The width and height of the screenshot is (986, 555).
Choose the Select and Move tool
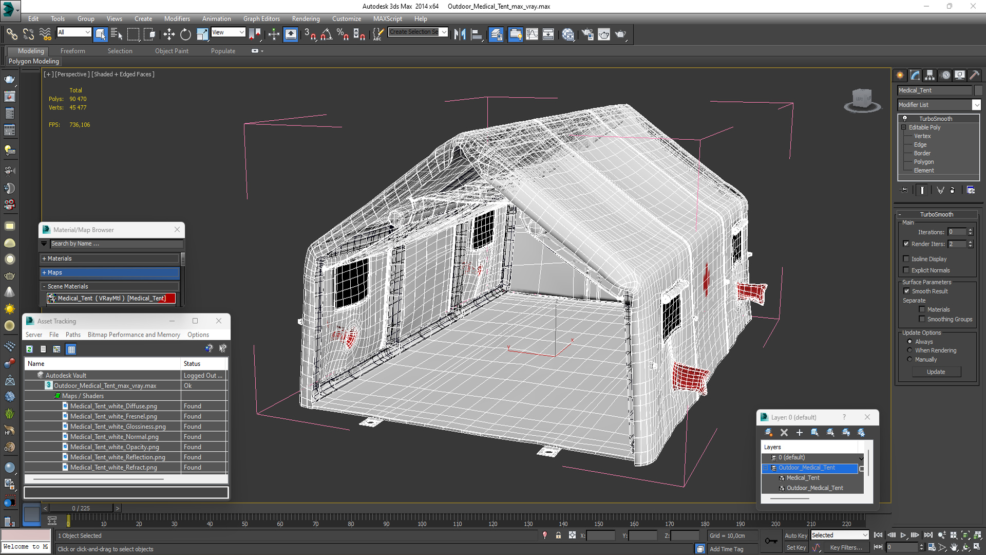click(x=169, y=34)
